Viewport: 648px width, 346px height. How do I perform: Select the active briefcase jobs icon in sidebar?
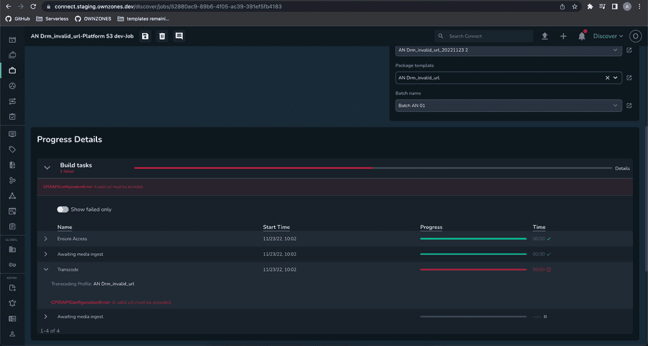point(13,71)
